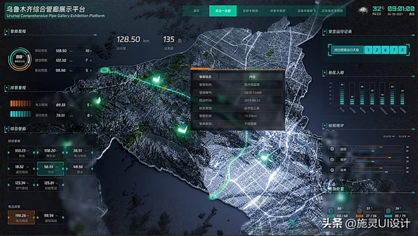This screenshot has width=418, height=236.
Task: Click the orange 电力管廊 segmented bar
Action: tap(20, 103)
